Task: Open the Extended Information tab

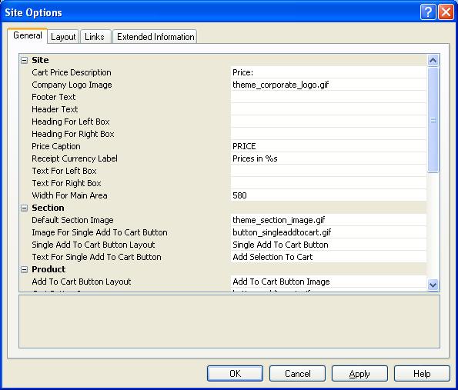Action: (155, 37)
